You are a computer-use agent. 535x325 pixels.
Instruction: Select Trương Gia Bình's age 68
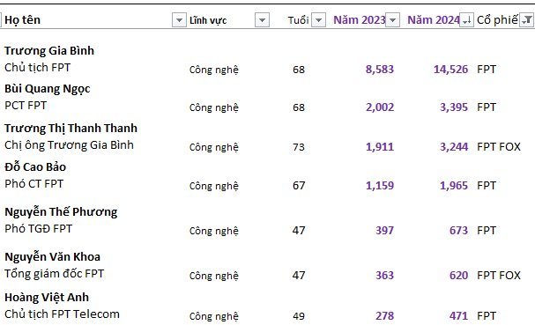[x=299, y=70]
